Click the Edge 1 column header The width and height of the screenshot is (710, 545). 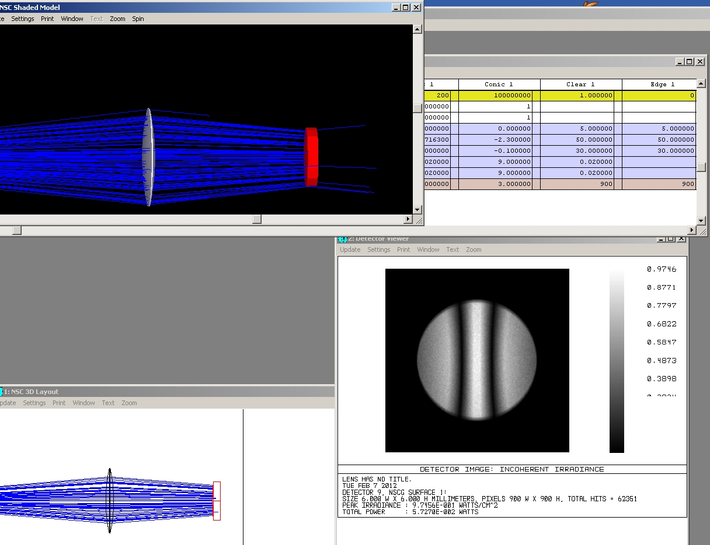(x=659, y=85)
